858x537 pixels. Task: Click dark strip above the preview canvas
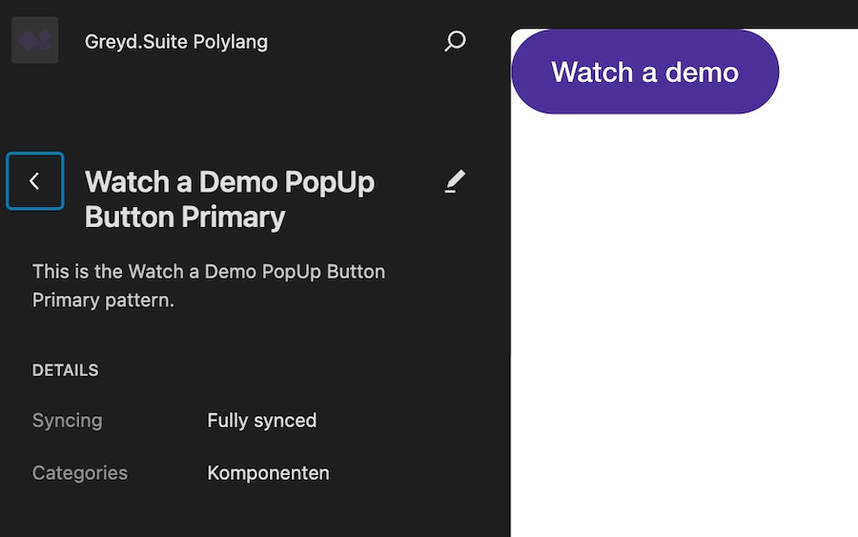point(684,13)
